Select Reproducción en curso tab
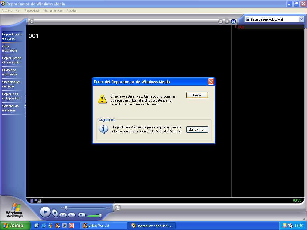 coord(12,36)
